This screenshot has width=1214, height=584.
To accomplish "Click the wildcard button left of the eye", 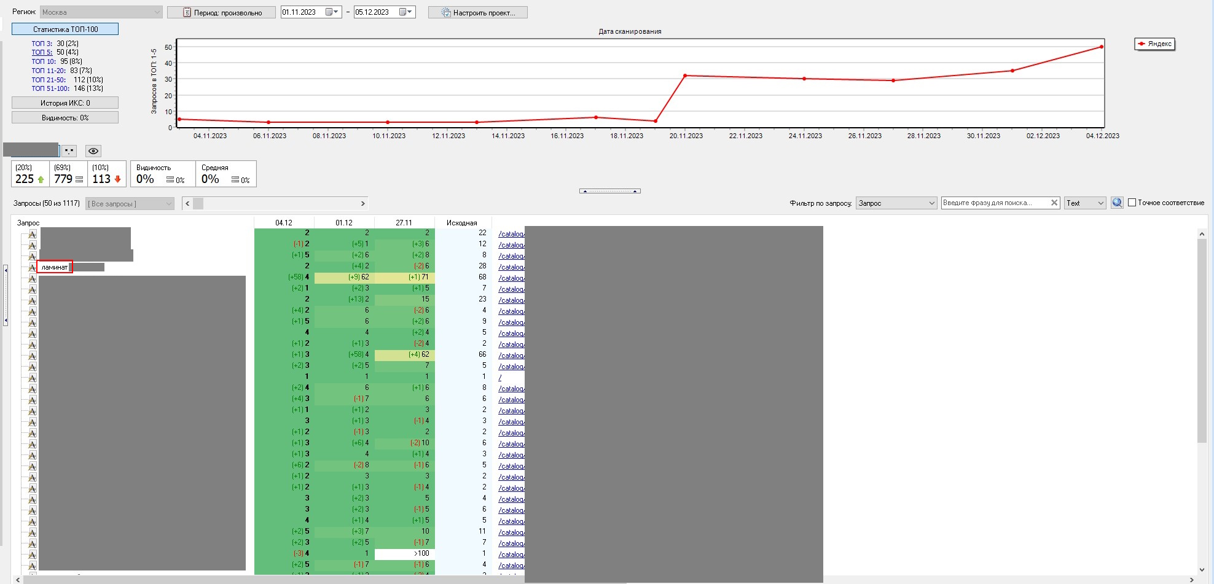I will 69,151.
